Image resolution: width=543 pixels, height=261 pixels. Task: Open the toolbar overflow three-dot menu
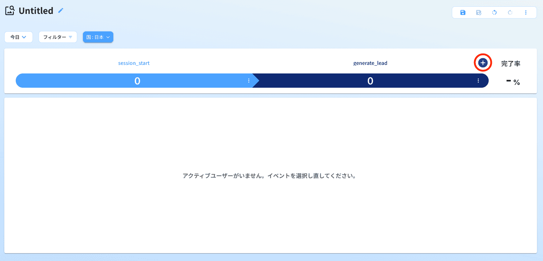[x=525, y=12]
